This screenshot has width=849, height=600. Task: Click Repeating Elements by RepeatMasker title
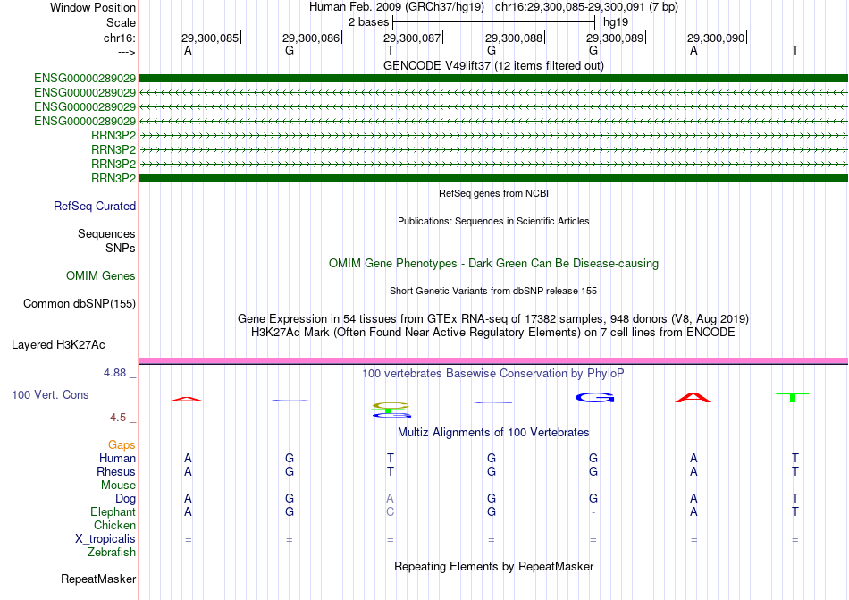(x=493, y=566)
